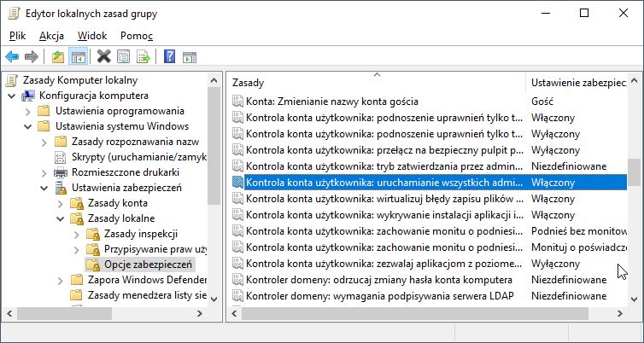Screen dimensions: 644x343
Task: Click the 'Monituj o poświadcze' setting value
Action: click(x=579, y=247)
